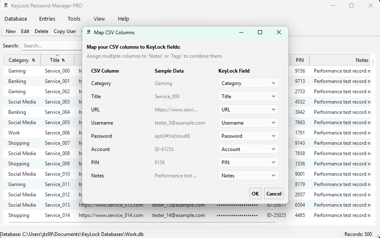
Task: Click the masked password in Service_014 row
Action: point(237,215)
